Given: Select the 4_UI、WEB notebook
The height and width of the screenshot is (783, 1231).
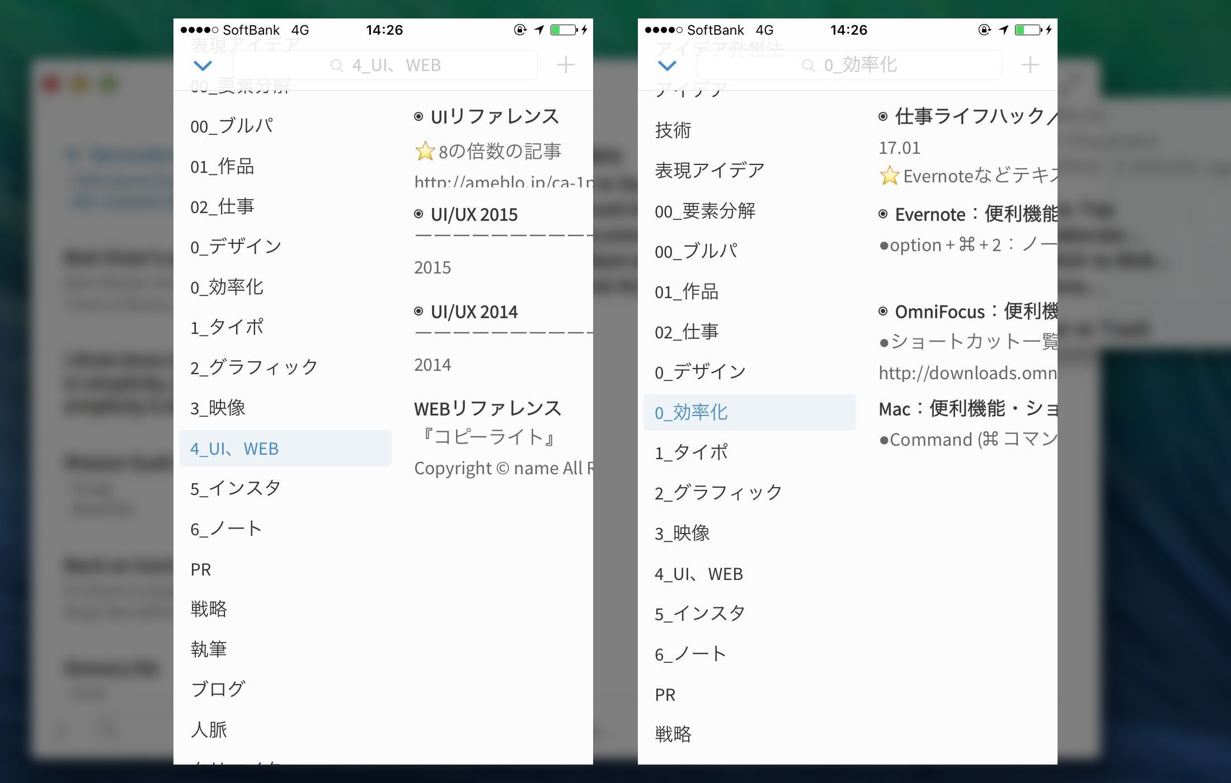Looking at the screenshot, I should [x=235, y=448].
